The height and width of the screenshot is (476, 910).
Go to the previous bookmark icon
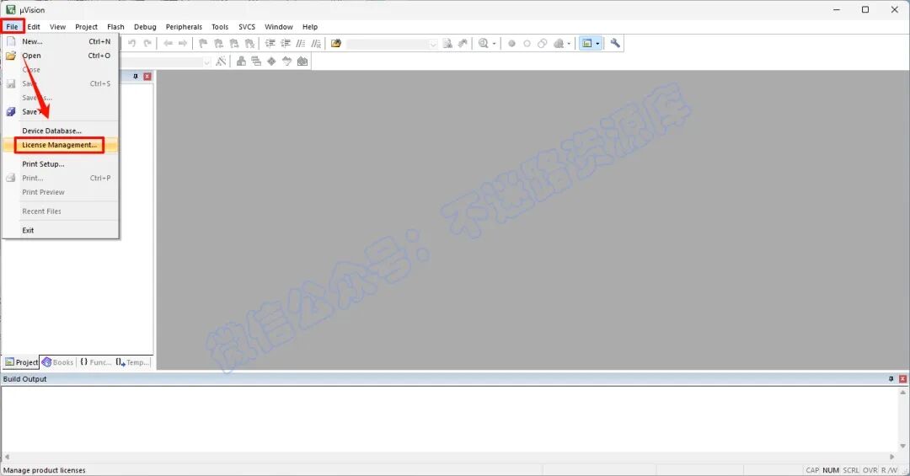(x=219, y=44)
